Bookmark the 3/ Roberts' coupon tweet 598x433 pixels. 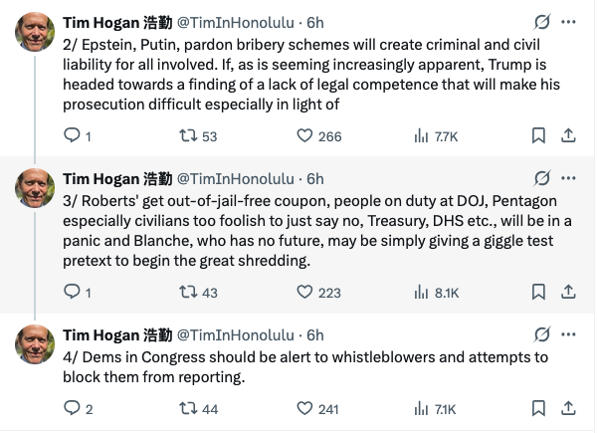[538, 292]
